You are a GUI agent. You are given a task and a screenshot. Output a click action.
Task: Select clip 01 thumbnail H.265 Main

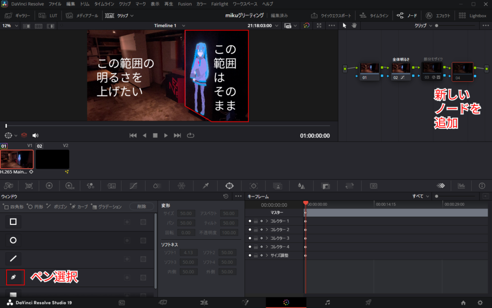(x=17, y=160)
